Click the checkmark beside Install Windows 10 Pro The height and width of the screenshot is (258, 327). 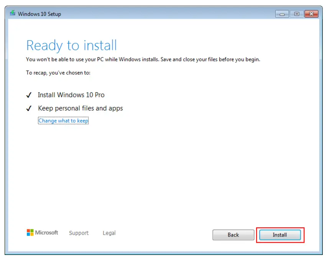point(29,95)
